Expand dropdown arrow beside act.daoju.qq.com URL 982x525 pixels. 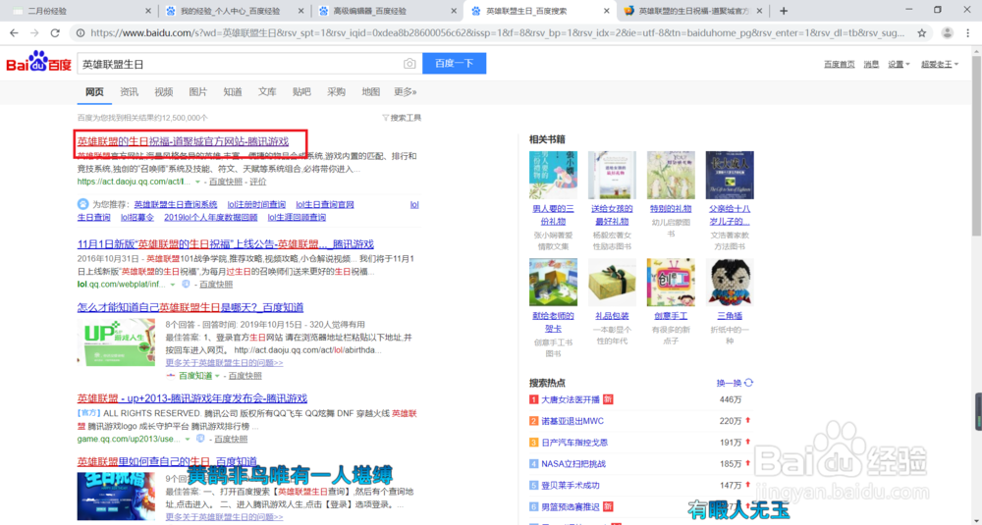pos(197,183)
